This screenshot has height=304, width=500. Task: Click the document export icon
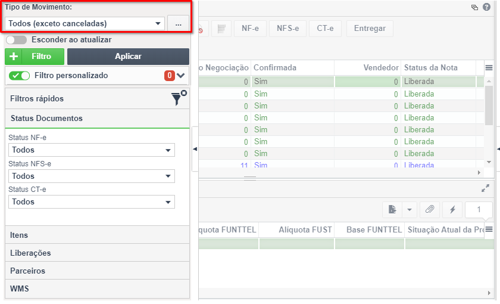(x=392, y=210)
